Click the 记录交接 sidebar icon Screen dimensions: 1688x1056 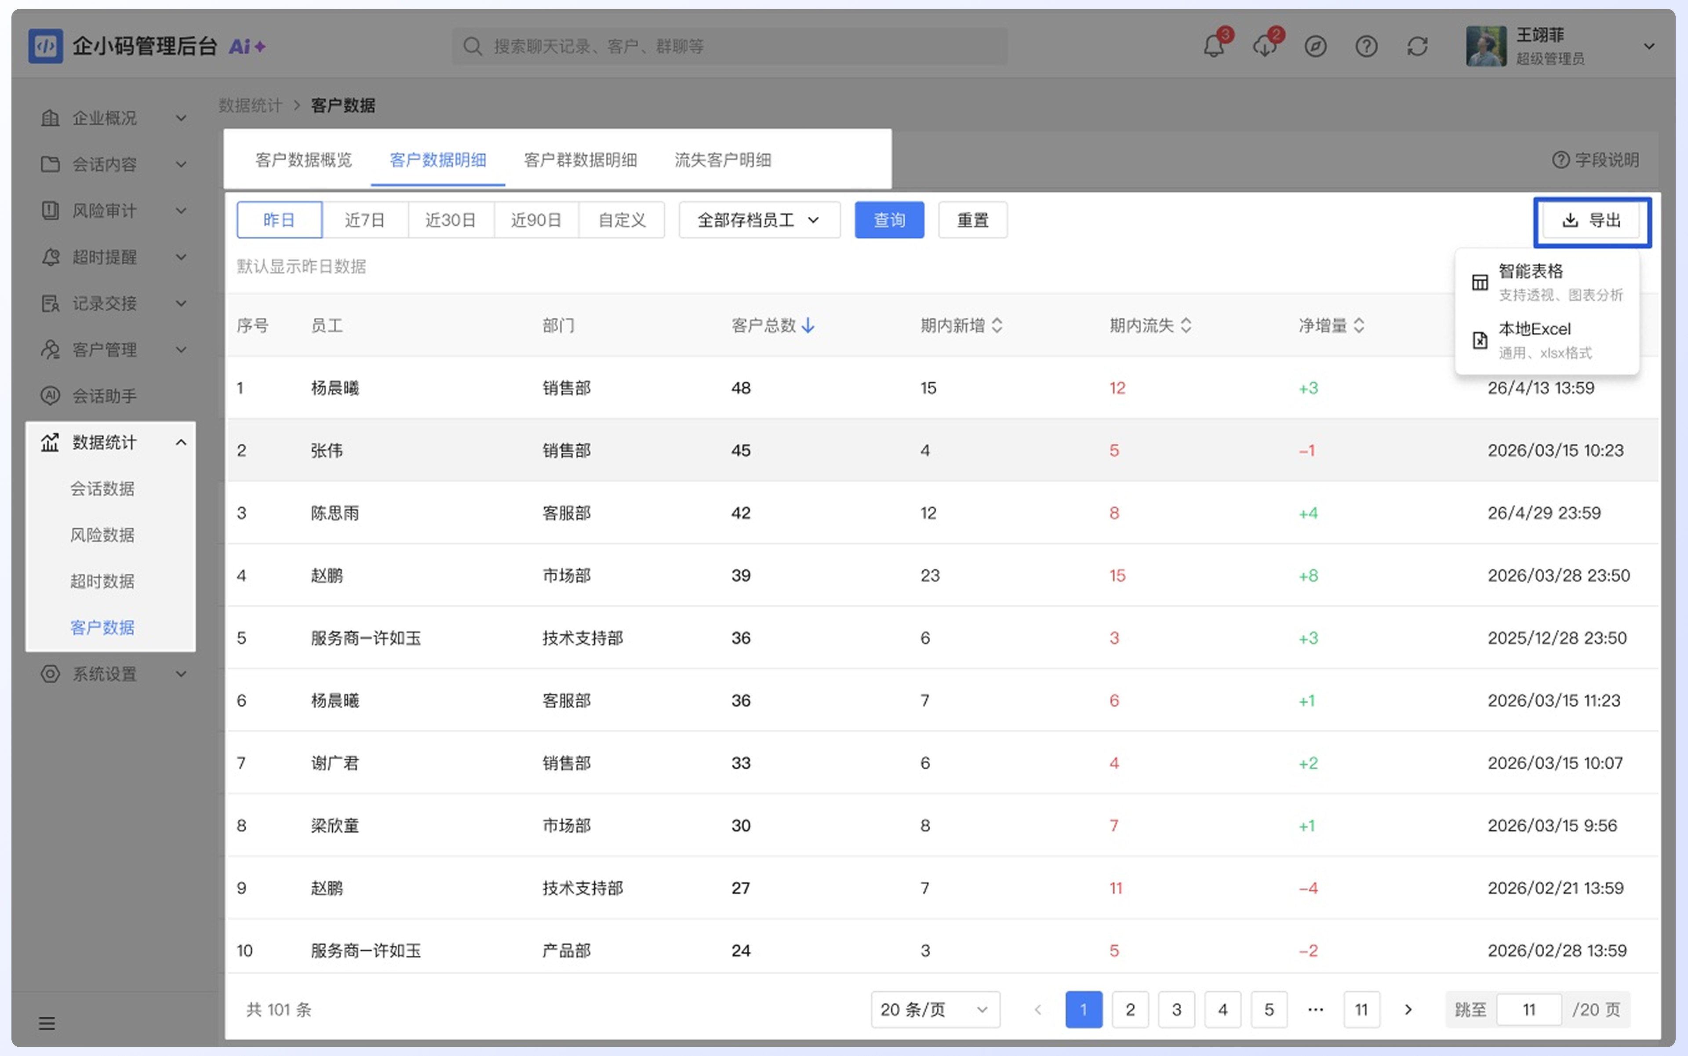click(50, 303)
